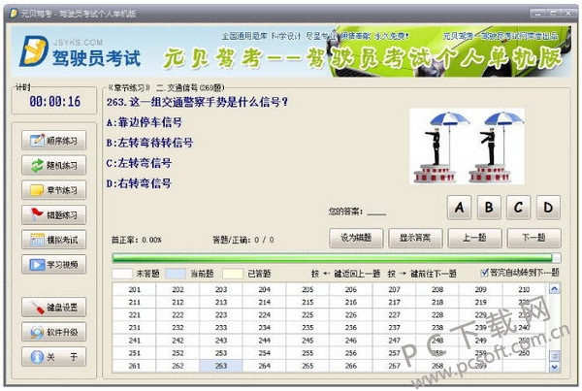This screenshot has height=391, width=582.
Task: Click the question text 263
Action: point(197,102)
